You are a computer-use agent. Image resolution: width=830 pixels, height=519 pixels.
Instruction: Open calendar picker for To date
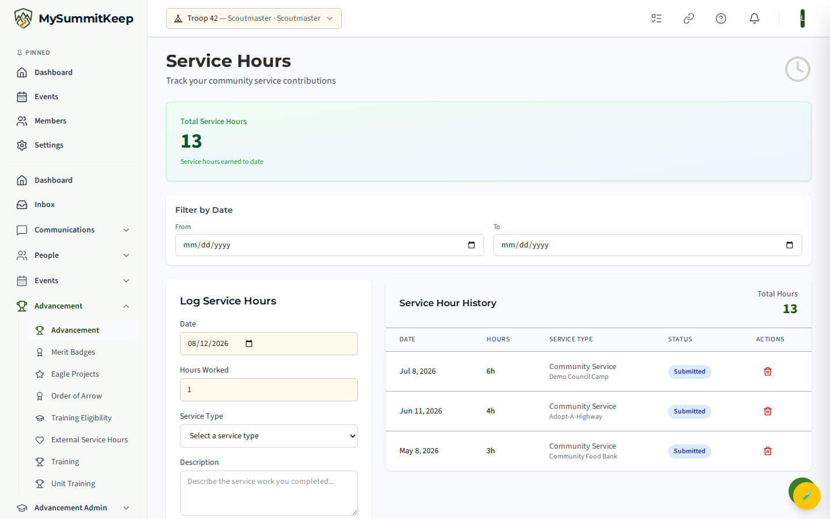(790, 245)
